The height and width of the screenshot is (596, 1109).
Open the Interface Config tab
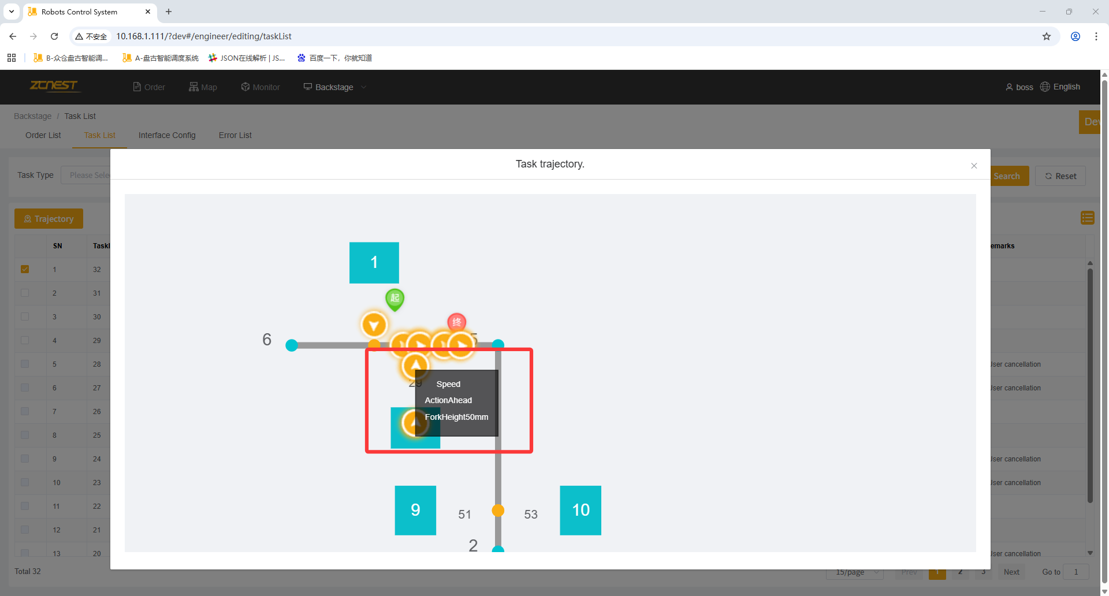click(167, 135)
